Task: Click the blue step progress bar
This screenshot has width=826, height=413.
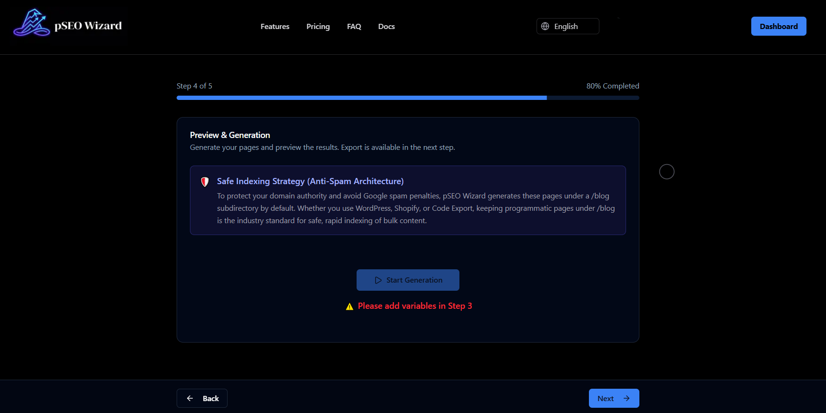Action: tap(361, 98)
